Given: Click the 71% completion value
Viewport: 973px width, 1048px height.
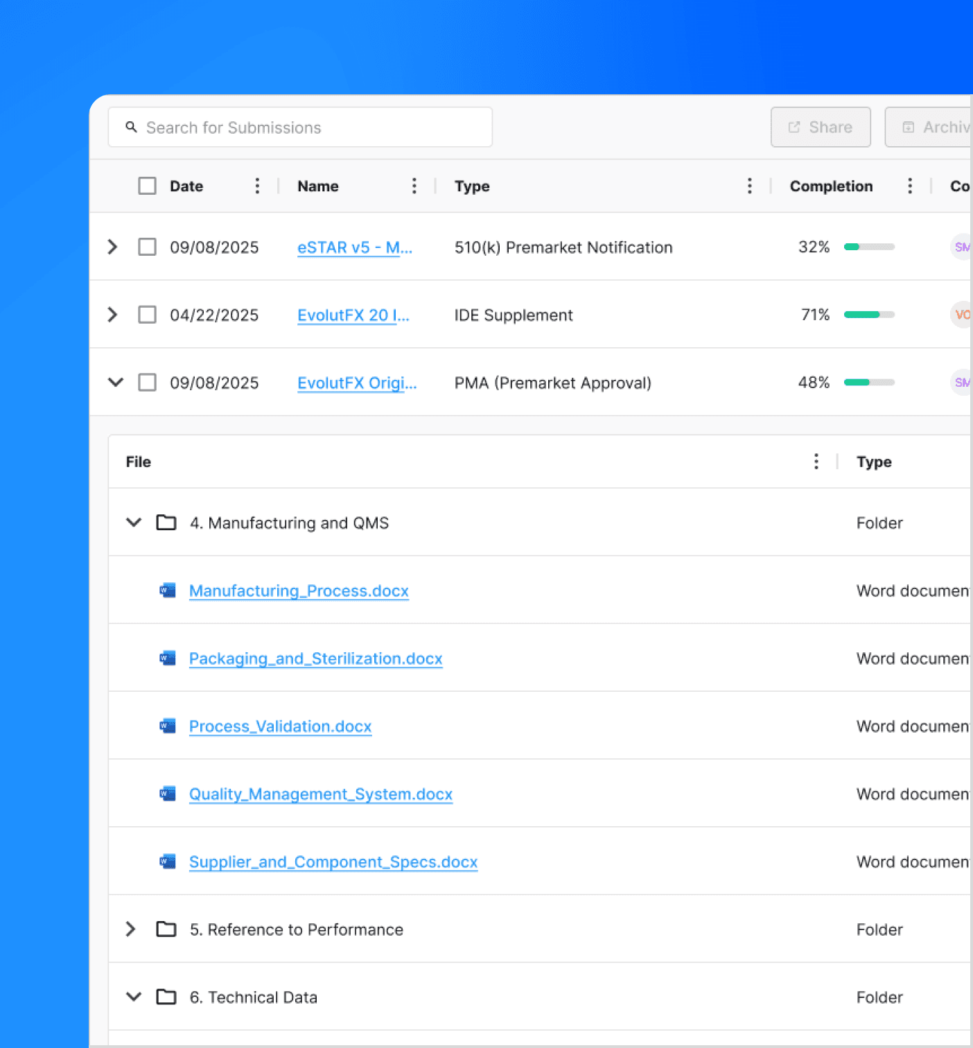Looking at the screenshot, I should [x=815, y=315].
